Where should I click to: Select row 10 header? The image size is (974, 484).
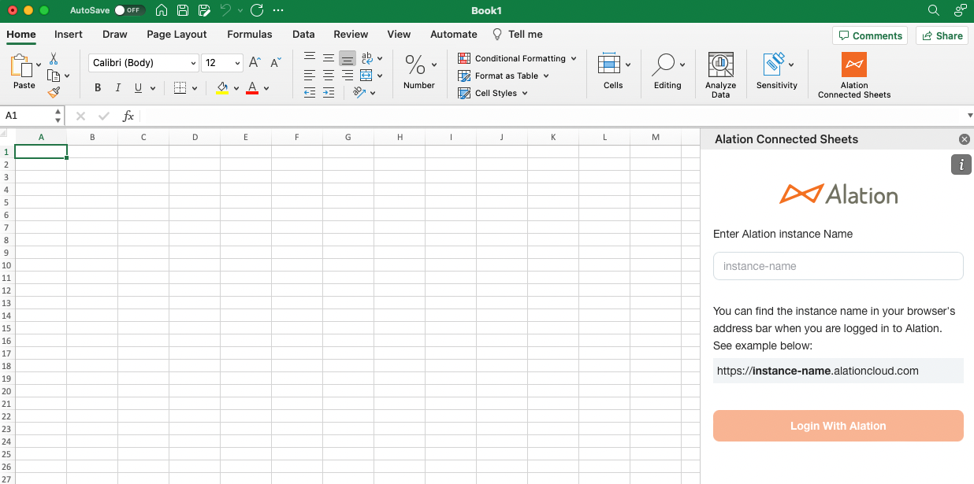(x=7, y=265)
